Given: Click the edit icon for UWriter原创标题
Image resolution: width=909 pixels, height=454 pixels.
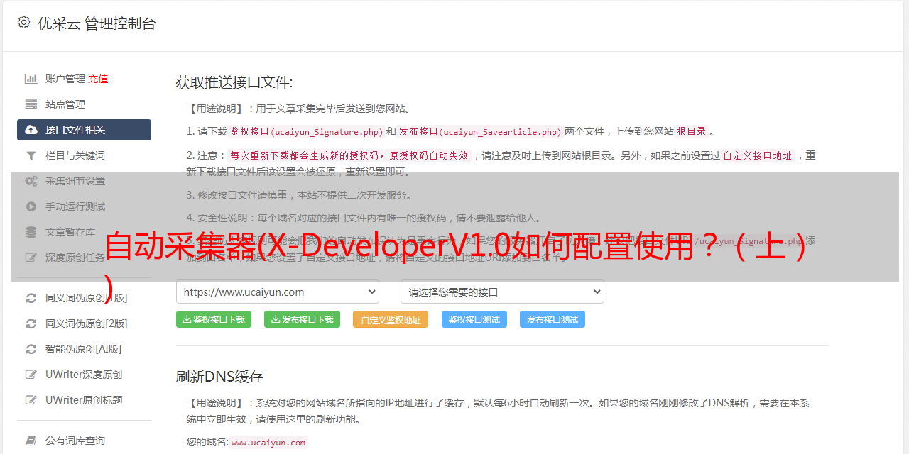Looking at the screenshot, I should (31, 400).
